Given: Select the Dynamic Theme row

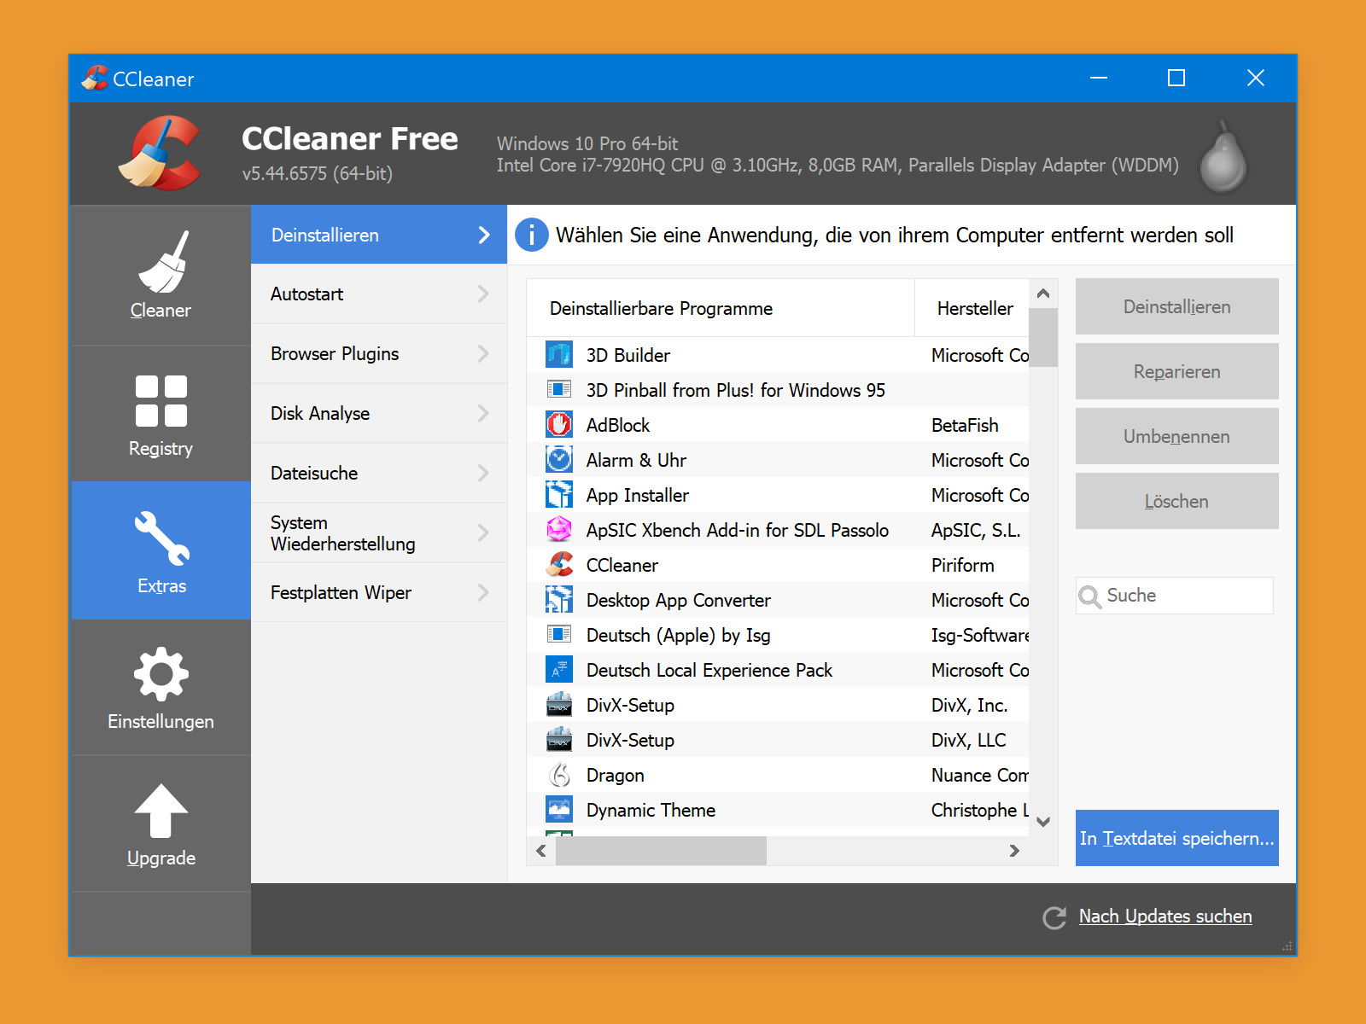Looking at the screenshot, I should coord(778,809).
